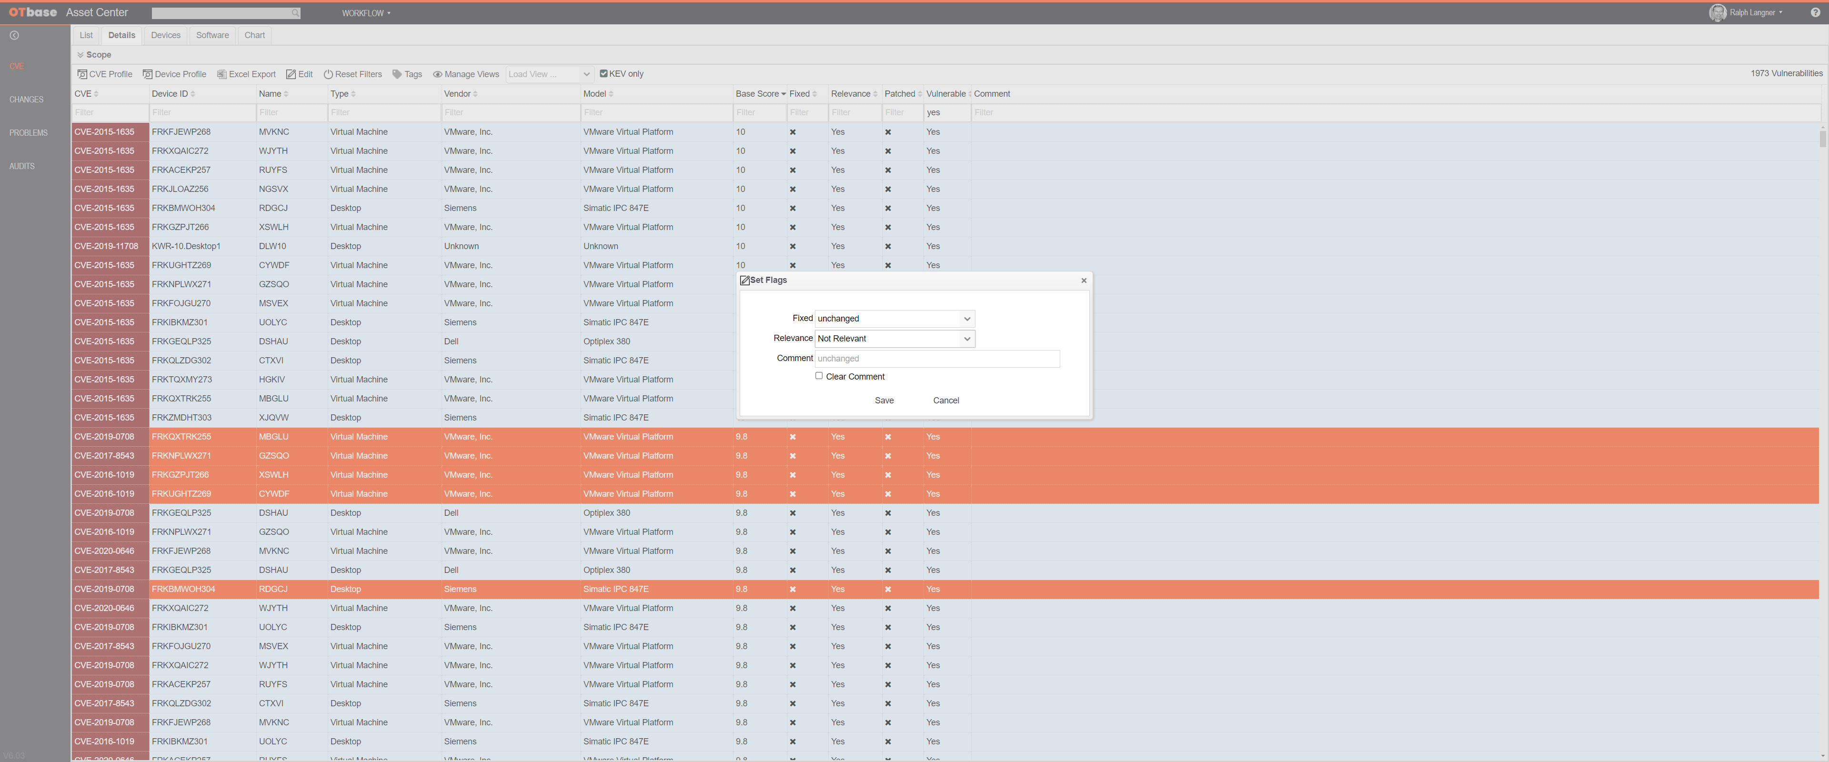This screenshot has height=762, width=1829.
Task: Click the help question mark icon
Action: tap(1815, 12)
